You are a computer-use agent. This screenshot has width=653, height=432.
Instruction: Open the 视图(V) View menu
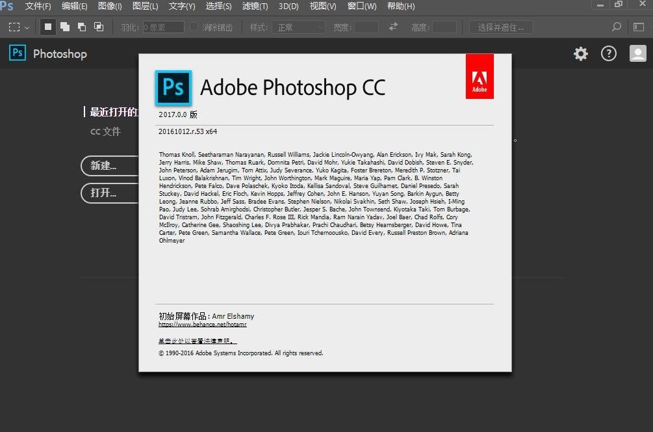click(x=323, y=7)
